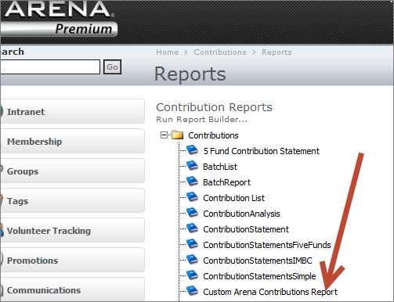Click the Custom Arena Contributions Report book icon

(x=193, y=291)
